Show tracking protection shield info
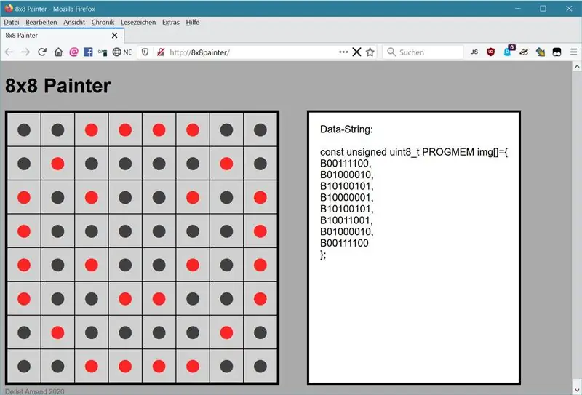This screenshot has width=582, height=395. [145, 52]
